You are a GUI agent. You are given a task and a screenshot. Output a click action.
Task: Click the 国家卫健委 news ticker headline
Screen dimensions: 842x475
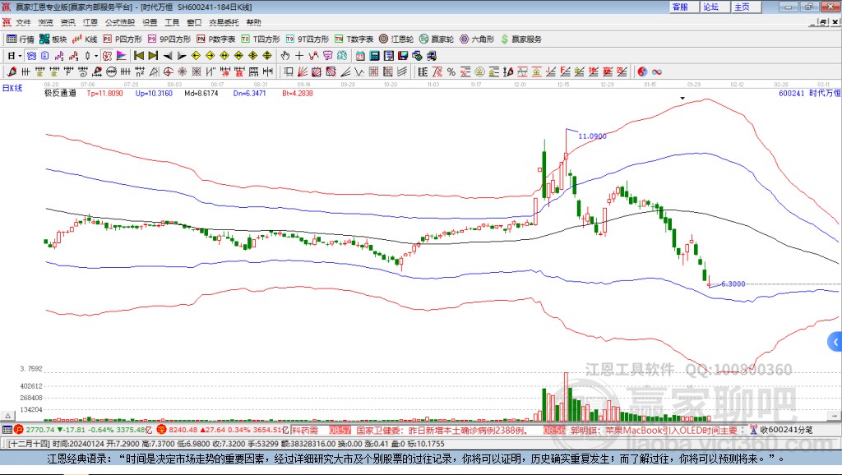[x=442, y=430]
